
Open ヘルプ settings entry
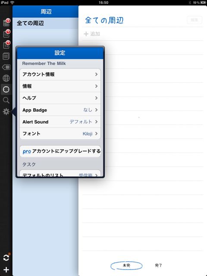(60, 98)
